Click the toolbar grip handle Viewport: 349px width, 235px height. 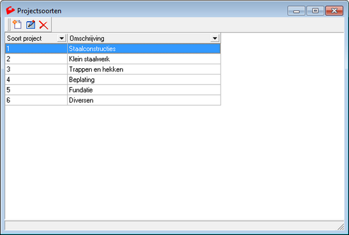(9, 25)
